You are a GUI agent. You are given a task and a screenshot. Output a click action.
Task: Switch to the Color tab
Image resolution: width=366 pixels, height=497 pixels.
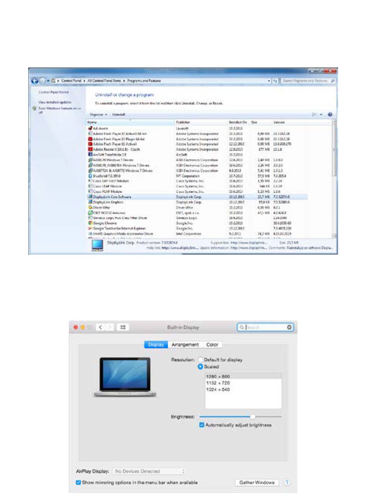[212, 345]
